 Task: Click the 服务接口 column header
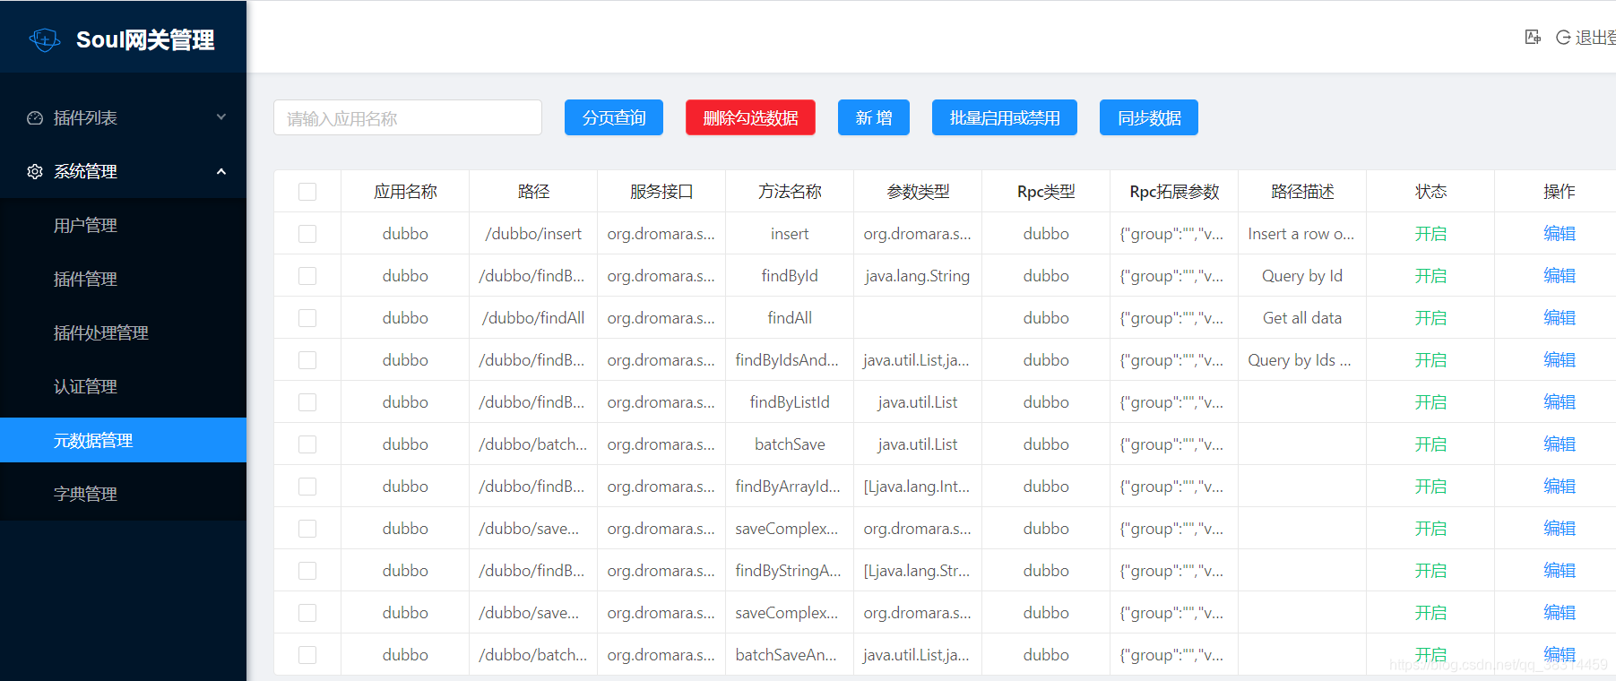point(661,192)
